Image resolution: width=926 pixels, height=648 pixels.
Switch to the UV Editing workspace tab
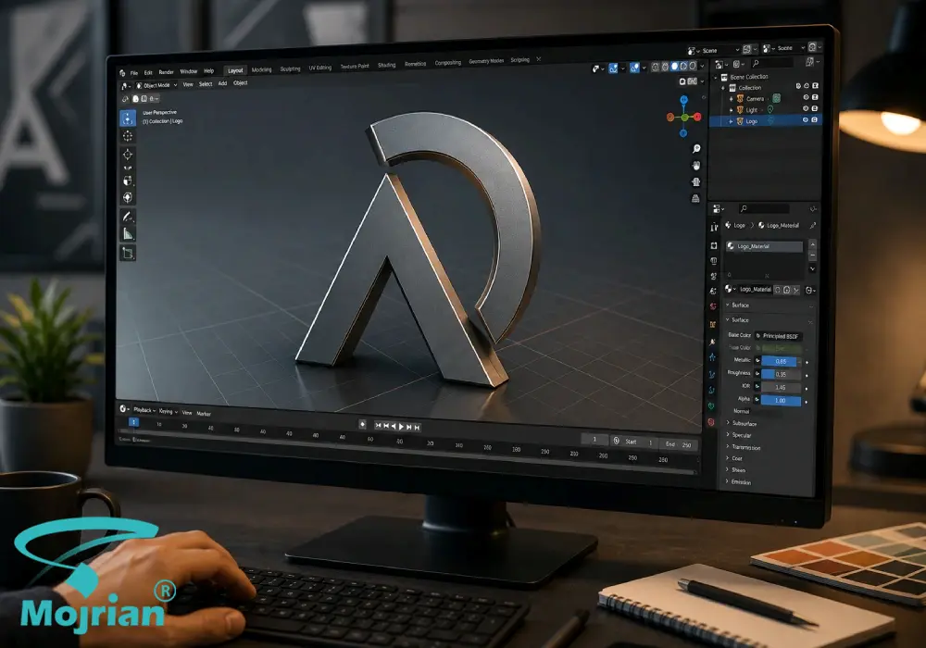click(x=320, y=68)
